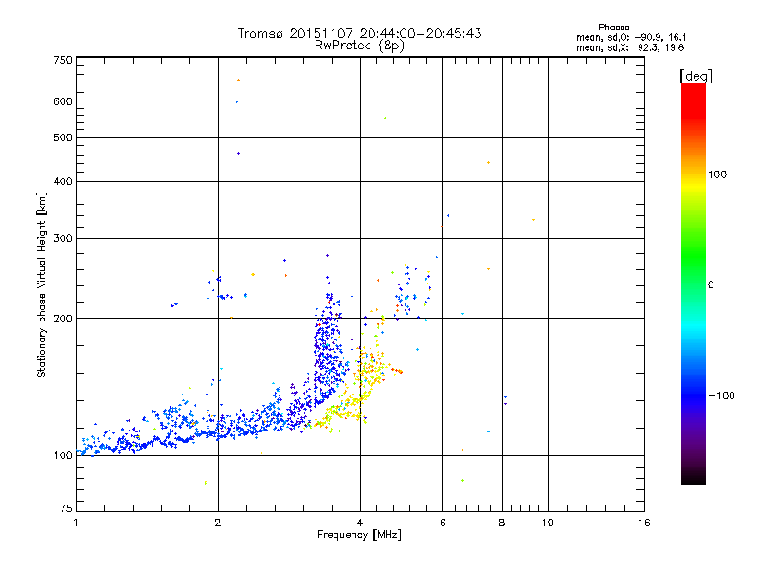Click the 600 tick on height axis
Screen dimensions: 758x569
coord(63,101)
